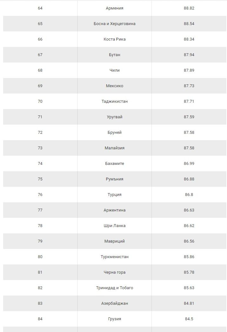Click the Тринидад и Тобаго cell
Viewport: 227px width, 332px height.
click(114, 288)
